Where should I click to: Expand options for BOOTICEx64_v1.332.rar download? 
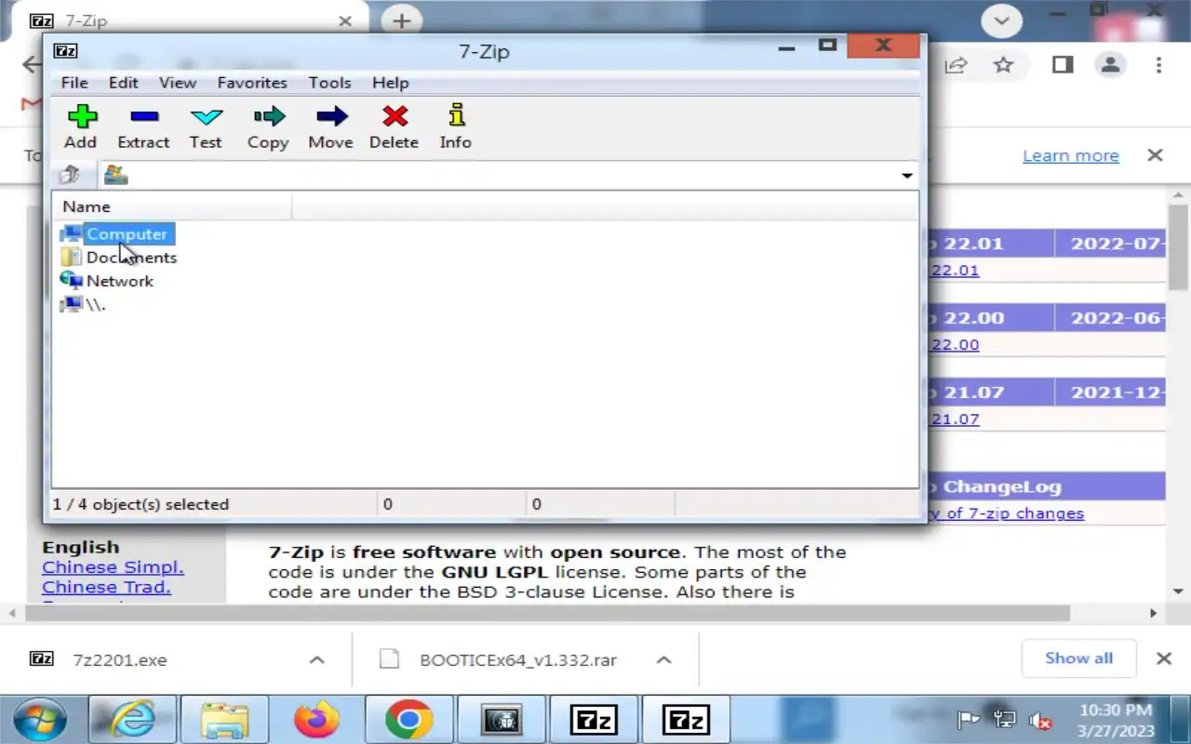(663, 660)
